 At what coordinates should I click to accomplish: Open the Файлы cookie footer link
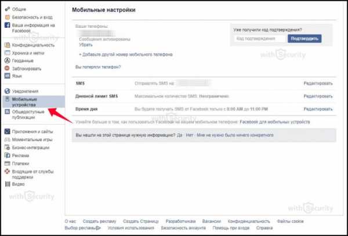tap(290, 221)
